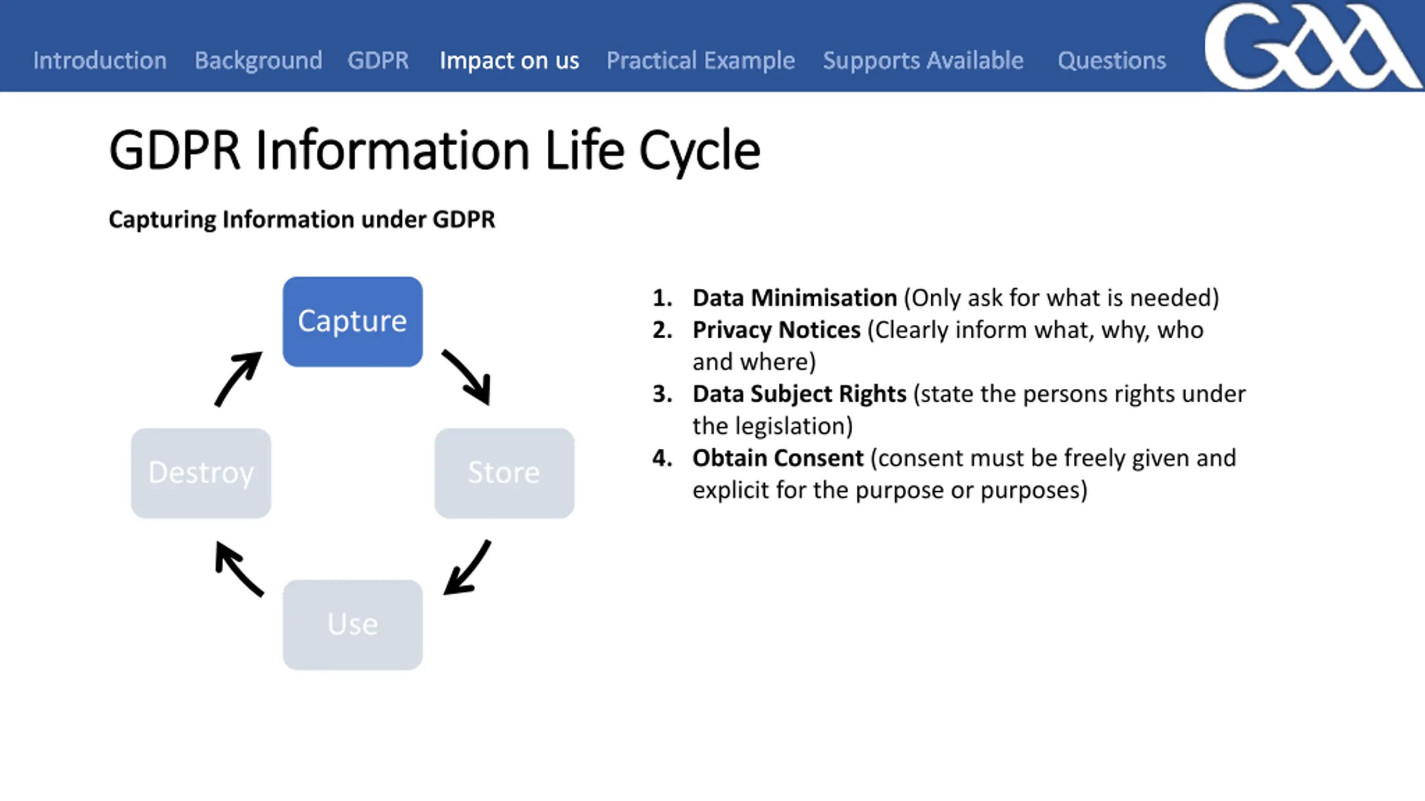1425x801 pixels.
Task: Select the Store box in the cycle
Action: [504, 473]
